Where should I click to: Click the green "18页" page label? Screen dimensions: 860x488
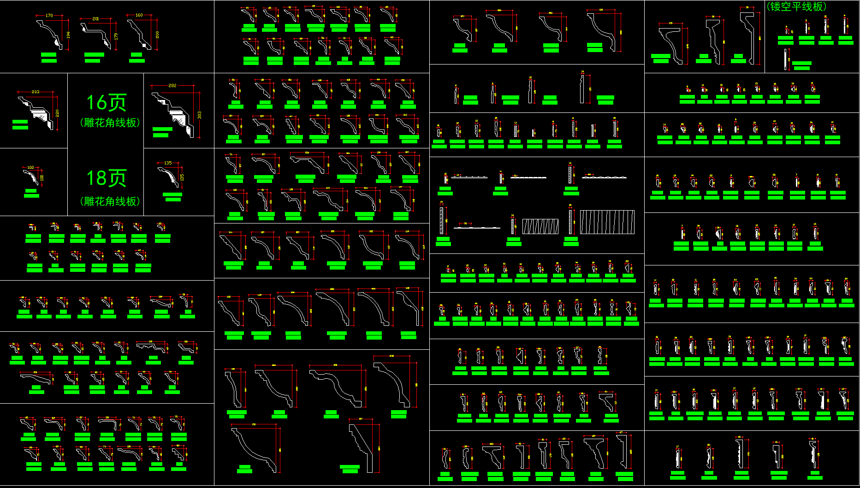107,178
